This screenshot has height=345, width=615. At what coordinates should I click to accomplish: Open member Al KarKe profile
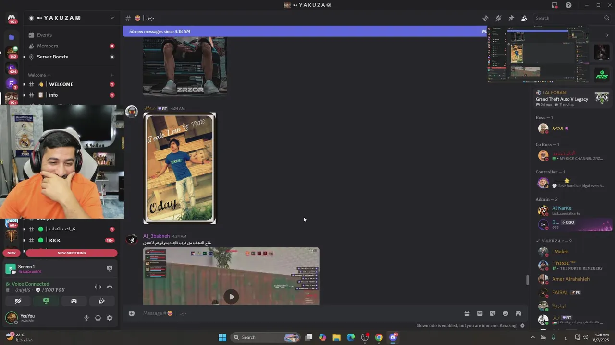[573, 210]
